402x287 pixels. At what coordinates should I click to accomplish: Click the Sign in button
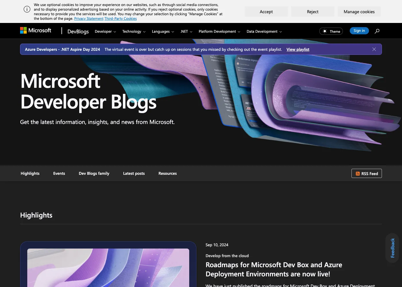[359, 31]
